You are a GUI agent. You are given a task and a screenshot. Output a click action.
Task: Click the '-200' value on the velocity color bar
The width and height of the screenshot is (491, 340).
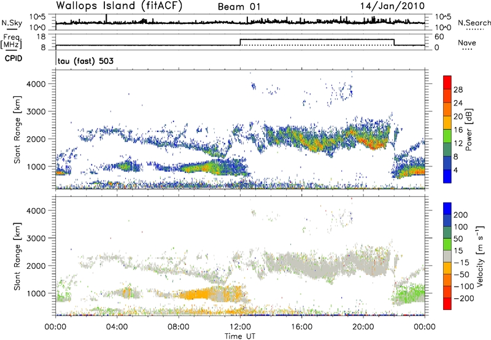click(463, 298)
